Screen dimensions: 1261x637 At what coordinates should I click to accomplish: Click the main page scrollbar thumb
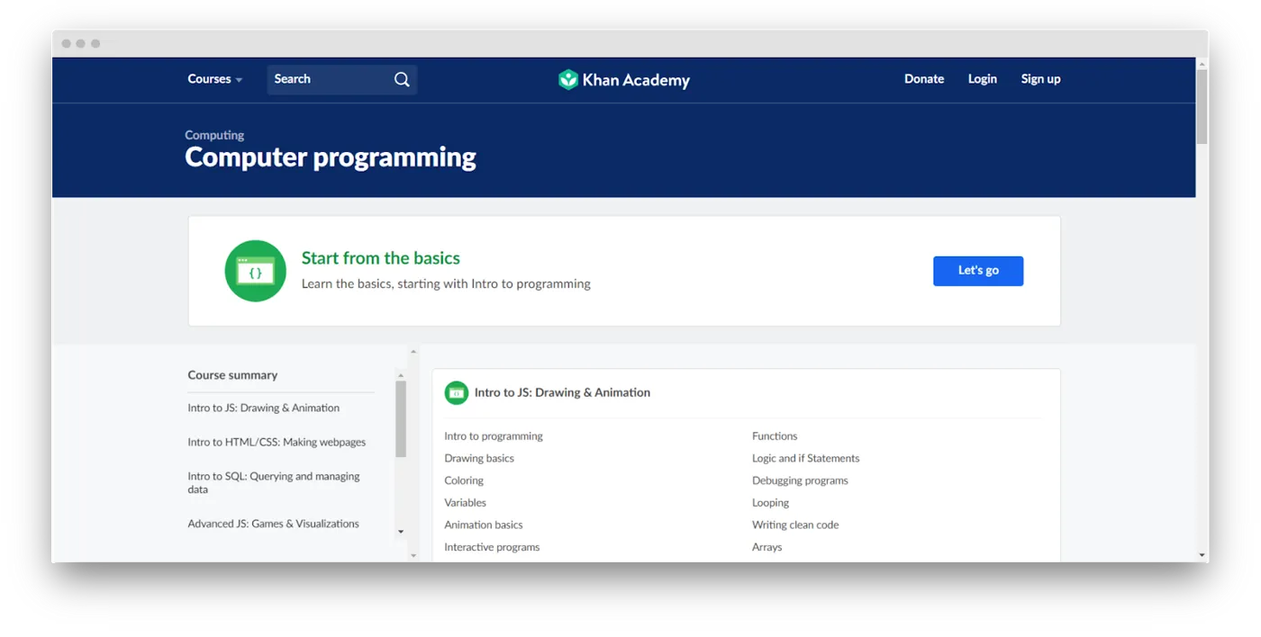[1202, 106]
